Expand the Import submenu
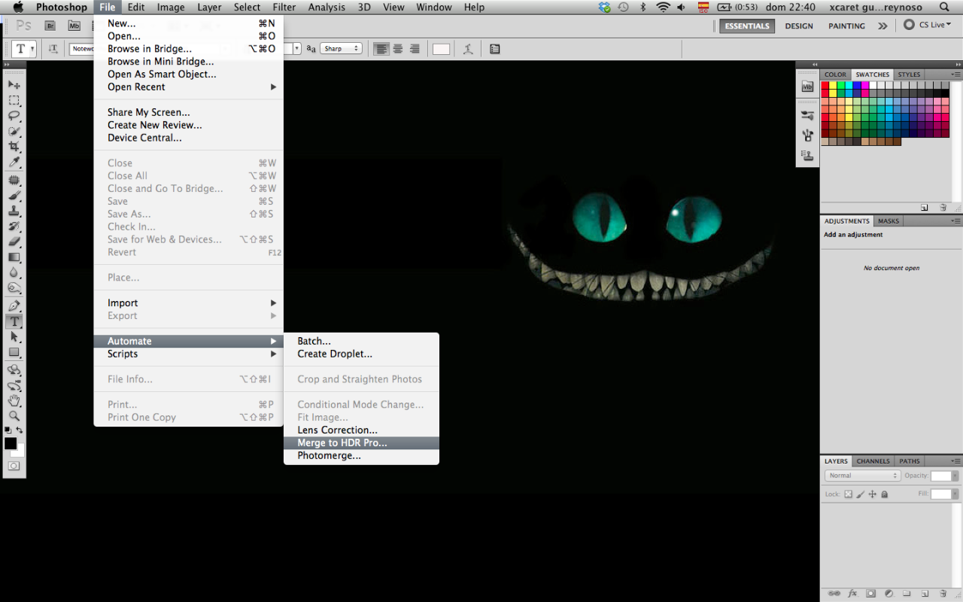963x602 pixels. [188, 303]
